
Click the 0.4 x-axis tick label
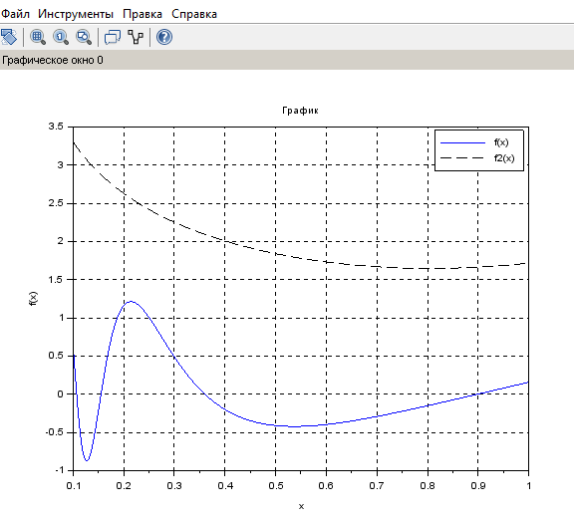pyautogui.click(x=225, y=486)
